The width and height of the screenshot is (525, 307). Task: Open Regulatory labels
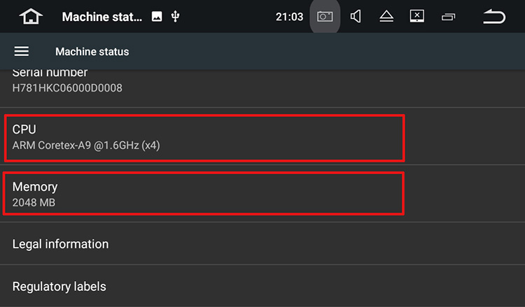[x=59, y=286]
